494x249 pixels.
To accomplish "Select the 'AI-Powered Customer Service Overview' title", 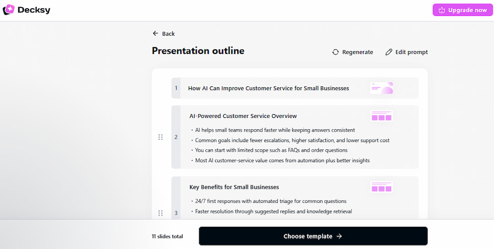I will pyautogui.click(x=243, y=116).
